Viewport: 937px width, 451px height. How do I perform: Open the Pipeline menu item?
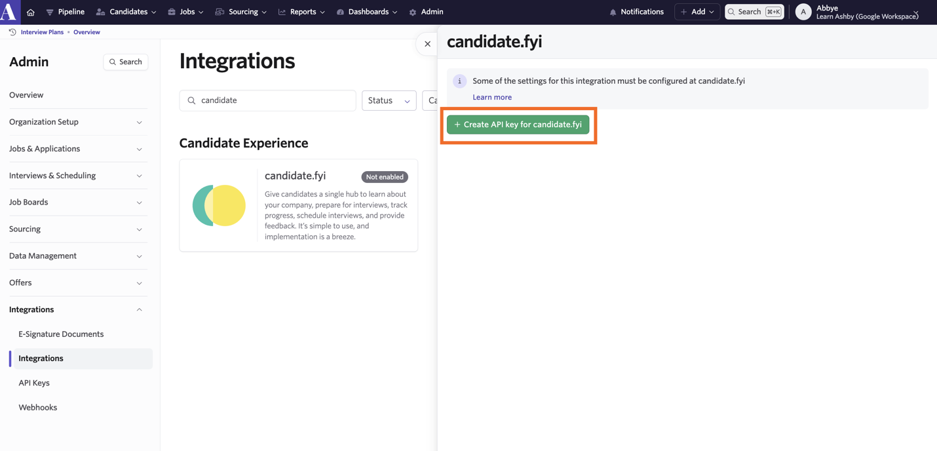tap(65, 12)
